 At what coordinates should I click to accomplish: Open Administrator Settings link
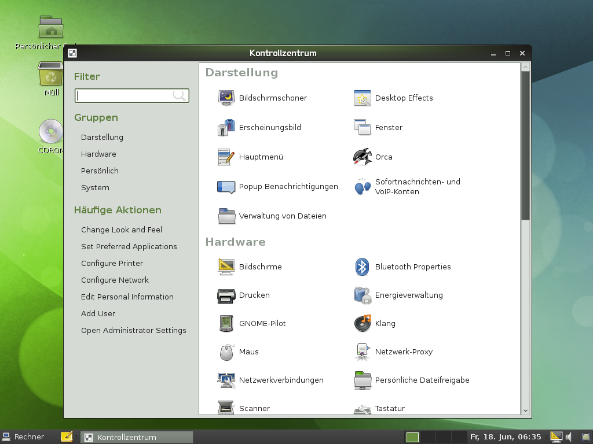tap(133, 330)
